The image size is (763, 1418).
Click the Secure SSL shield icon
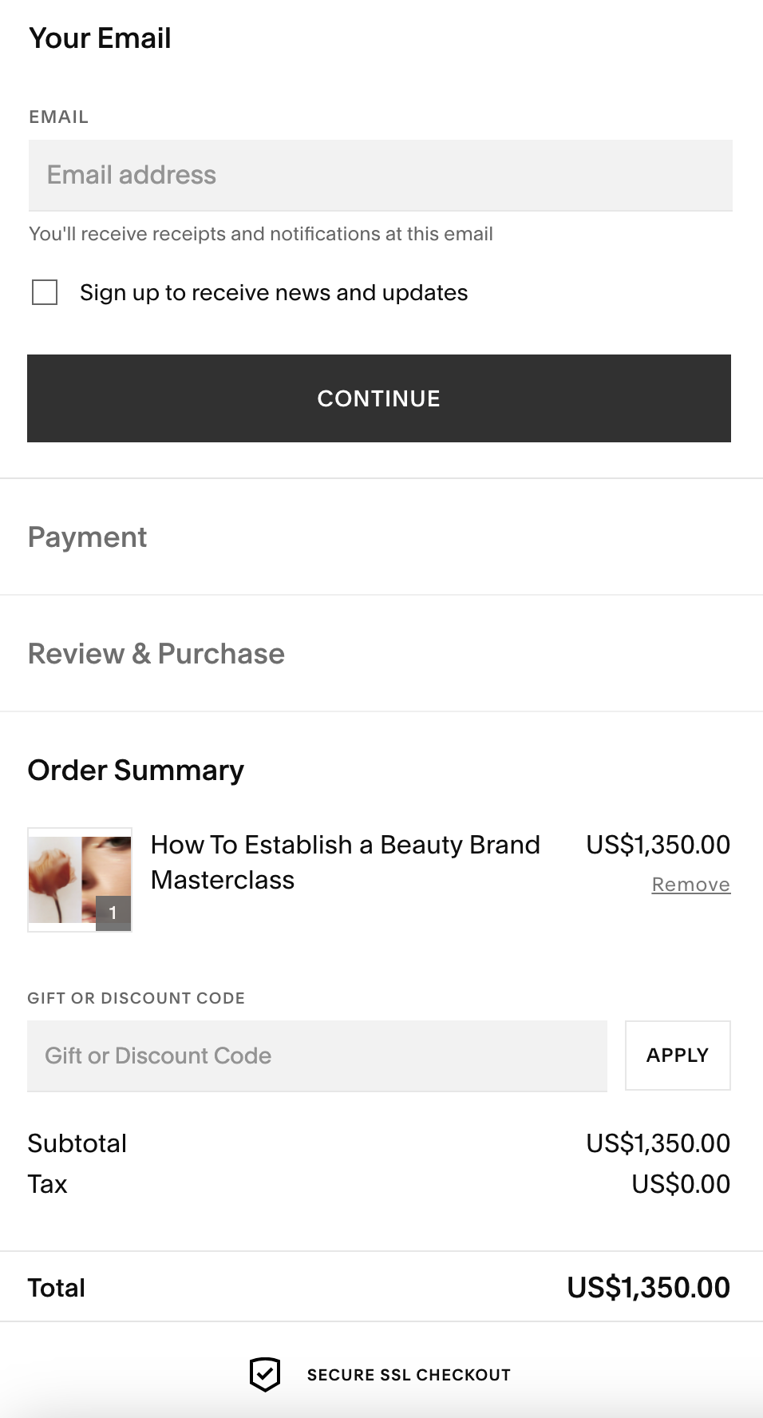click(265, 1374)
